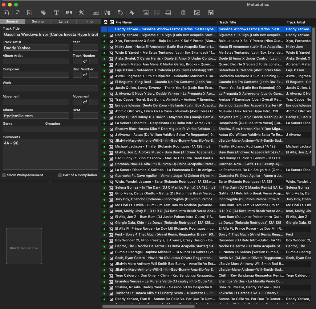Click the tag icon in the toolbar
The height and width of the screenshot is (309, 316).
tap(43, 13)
